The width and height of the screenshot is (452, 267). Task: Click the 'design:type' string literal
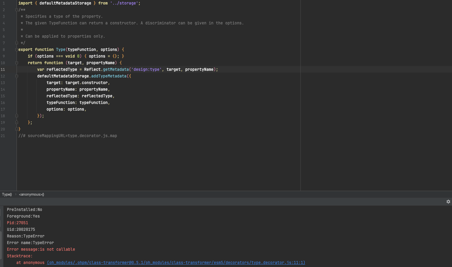click(x=146, y=70)
